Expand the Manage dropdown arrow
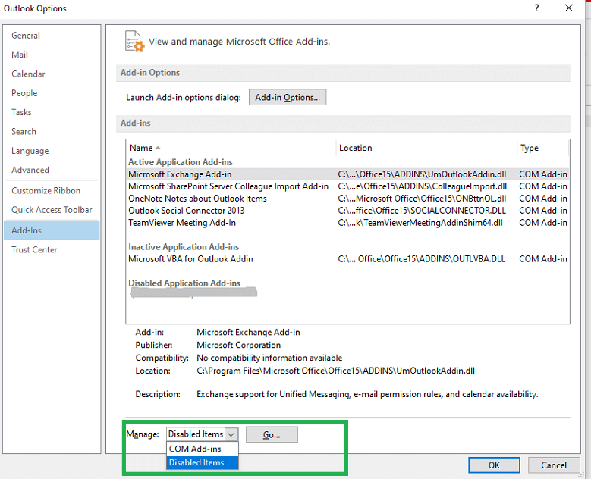The height and width of the screenshot is (479, 591). (x=231, y=434)
